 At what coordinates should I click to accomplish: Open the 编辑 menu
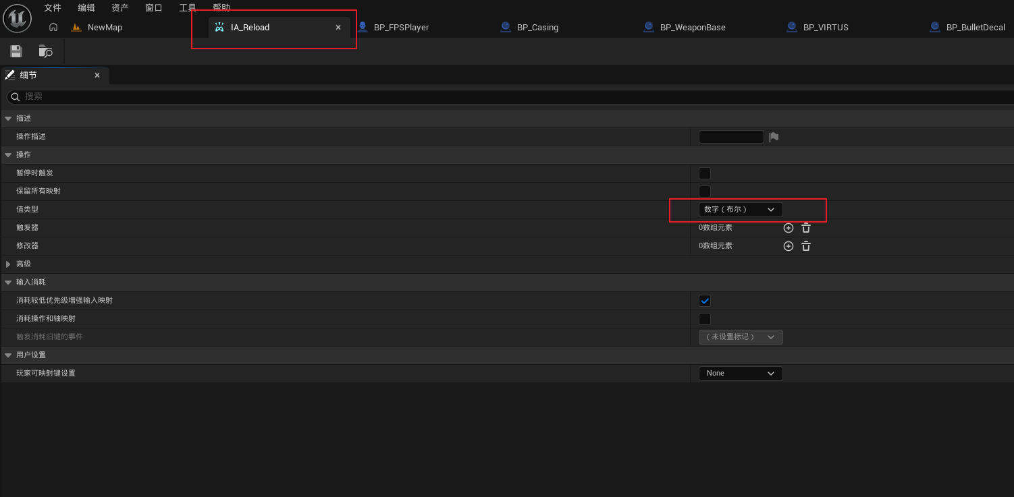click(x=86, y=8)
